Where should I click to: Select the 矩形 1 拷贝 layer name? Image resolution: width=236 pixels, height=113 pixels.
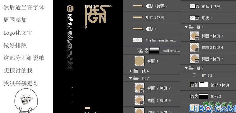[x=155, y=17]
